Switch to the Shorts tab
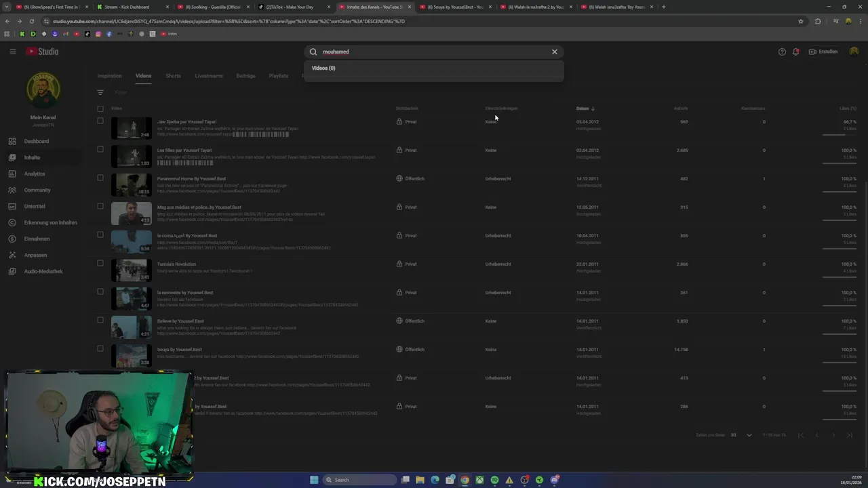 [x=173, y=76]
